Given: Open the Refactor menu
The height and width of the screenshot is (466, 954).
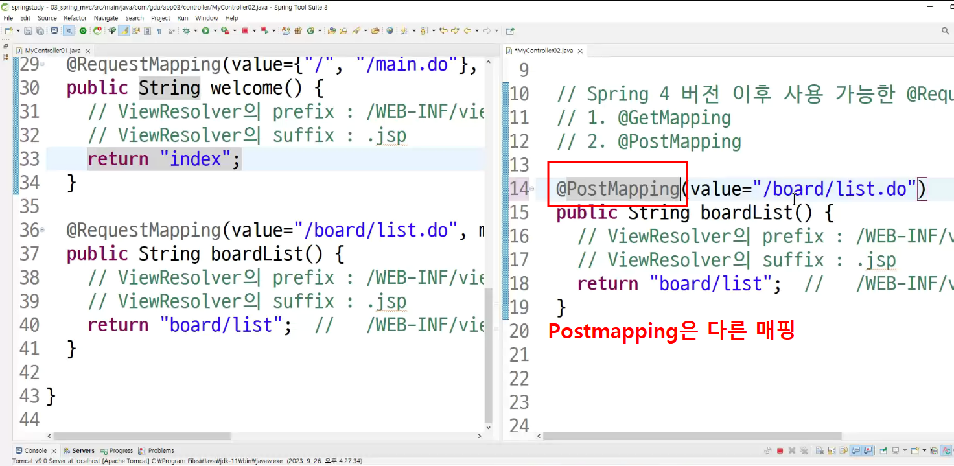Looking at the screenshot, I should [x=75, y=18].
